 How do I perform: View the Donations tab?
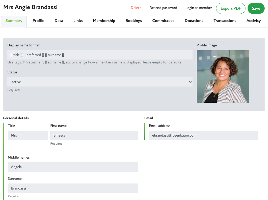(x=194, y=21)
